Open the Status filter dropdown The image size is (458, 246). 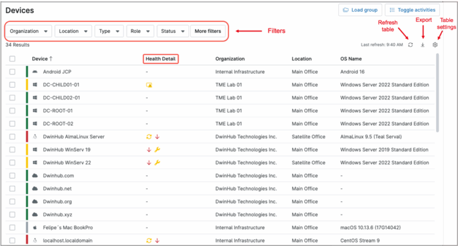[173, 31]
